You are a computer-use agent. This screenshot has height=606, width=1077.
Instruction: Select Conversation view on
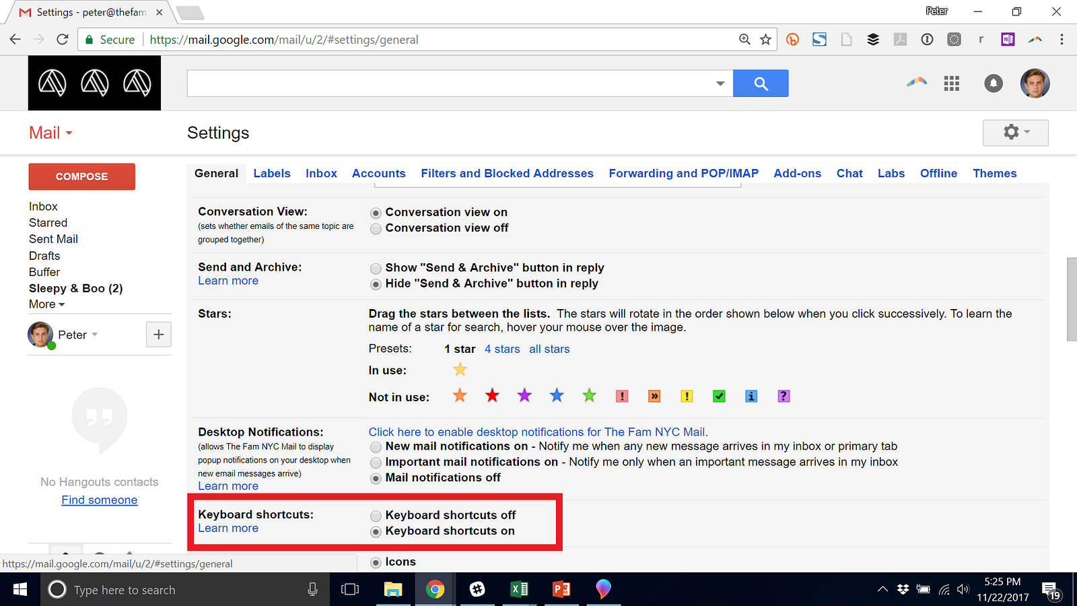(376, 213)
